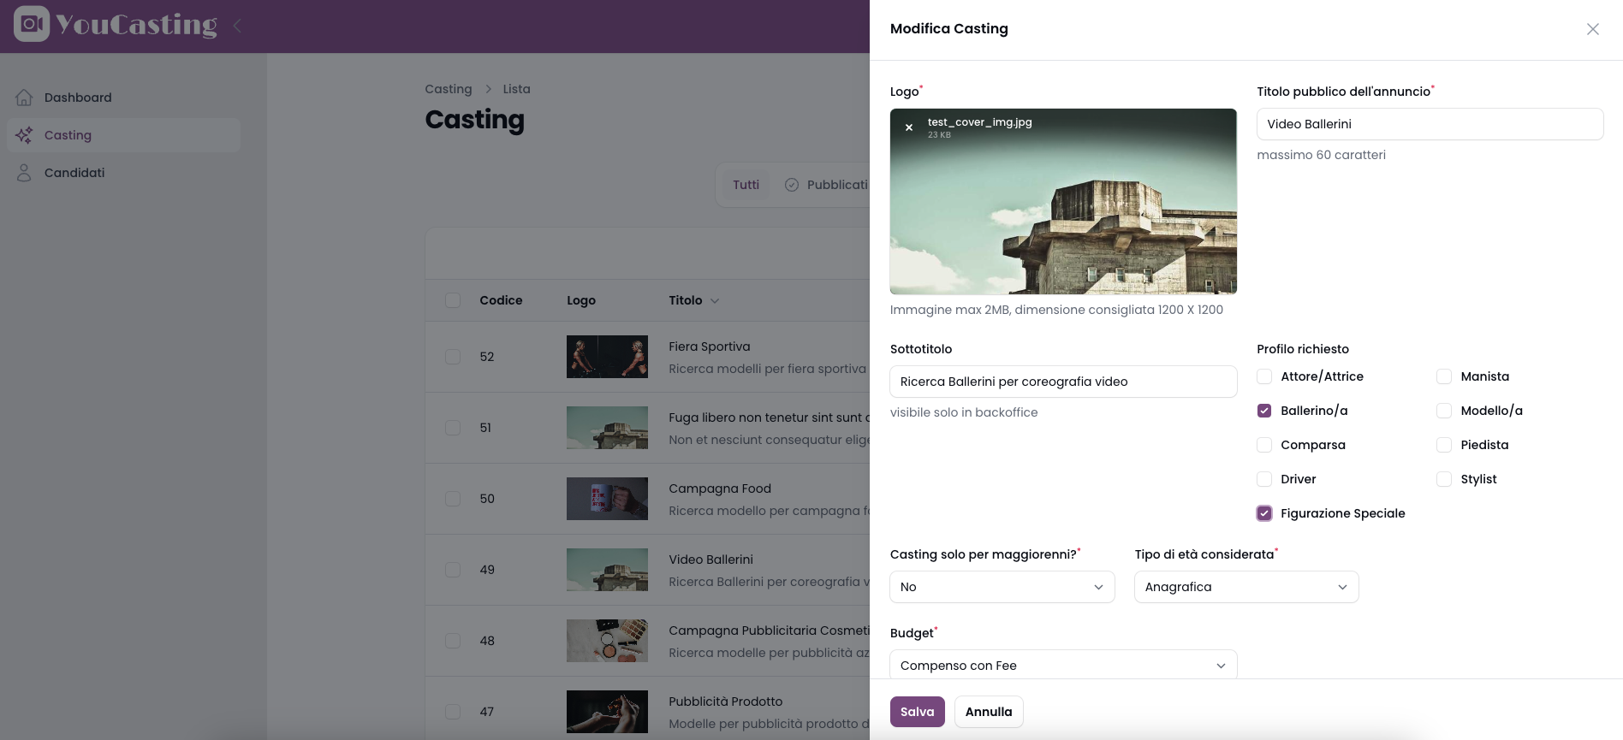Viewport: 1623px width, 740px height.
Task: Switch to the Tutti filter tab
Action: tap(746, 185)
